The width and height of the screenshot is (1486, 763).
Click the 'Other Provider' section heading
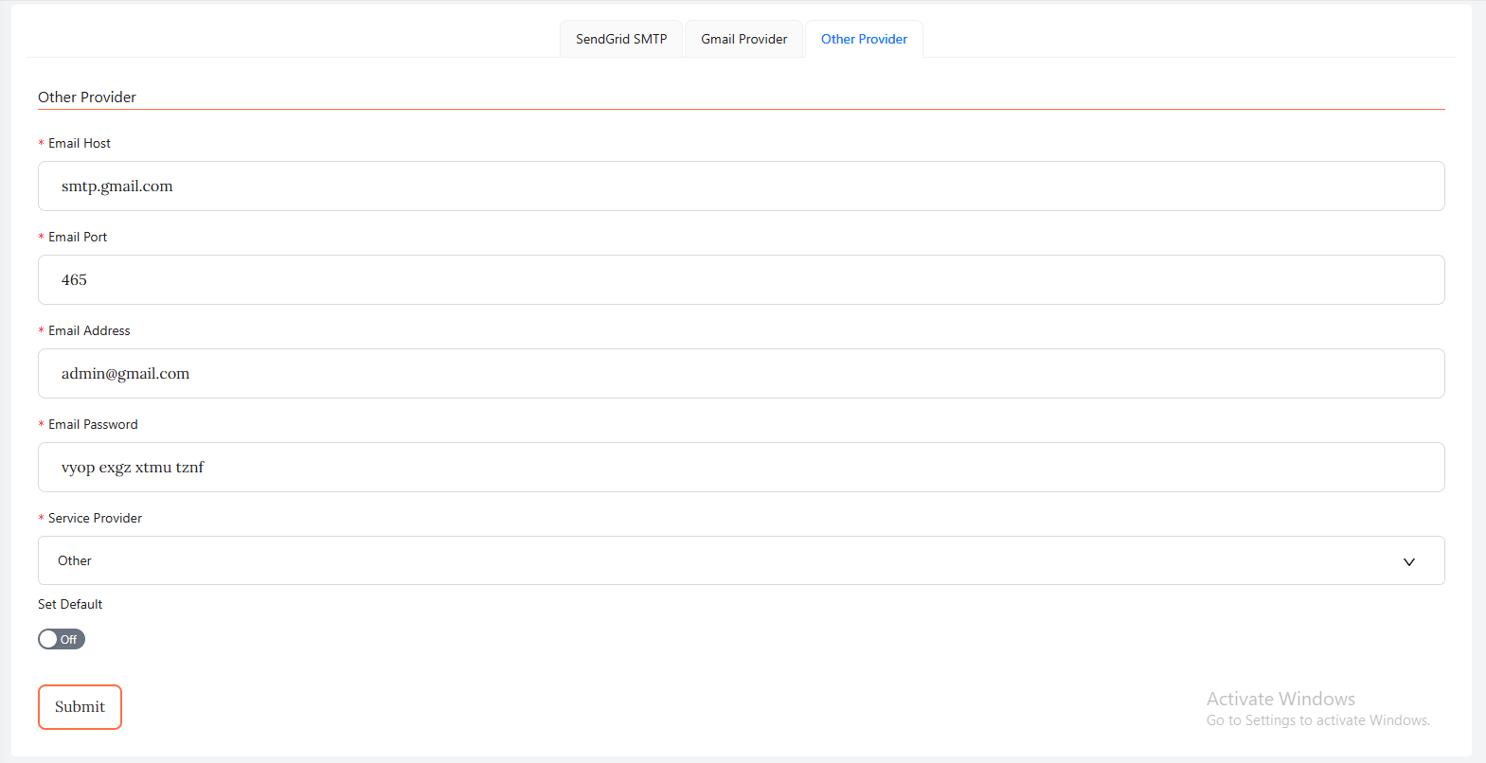(x=87, y=97)
